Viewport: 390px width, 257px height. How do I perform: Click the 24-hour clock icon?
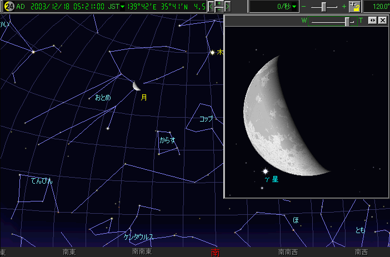point(9,6)
